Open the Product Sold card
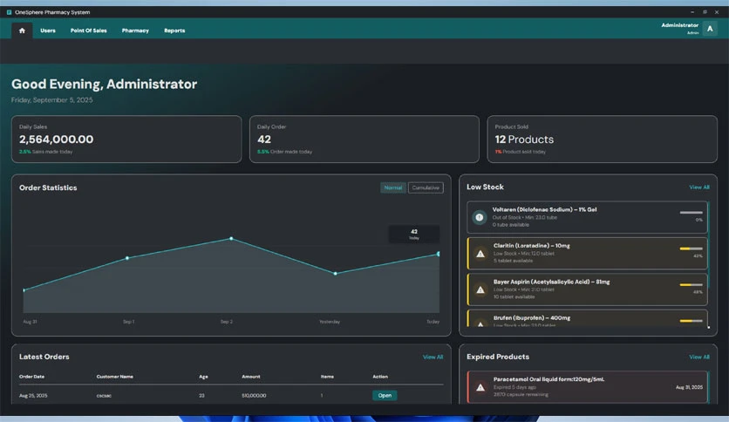 pyautogui.click(x=602, y=139)
